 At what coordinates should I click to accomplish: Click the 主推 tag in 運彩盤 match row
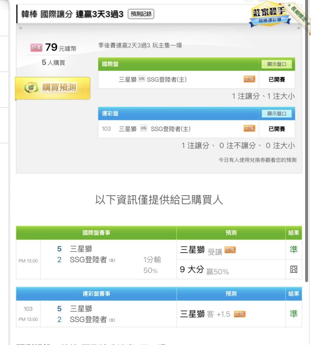[x=249, y=128]
